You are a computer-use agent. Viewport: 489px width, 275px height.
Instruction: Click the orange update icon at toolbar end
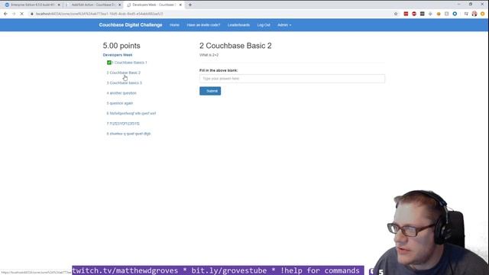[483, 14]
